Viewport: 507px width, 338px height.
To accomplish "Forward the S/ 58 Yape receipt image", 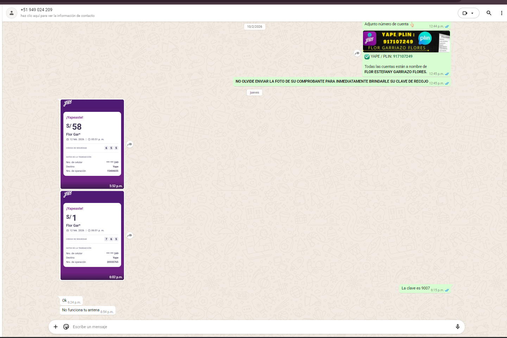I will point(130,144).
